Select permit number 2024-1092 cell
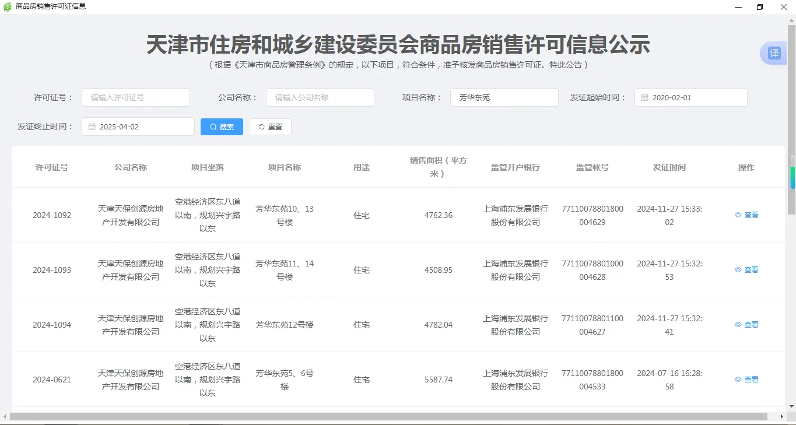Image resolution: width=796 pixels, height=425 pixels. point(52,215)
